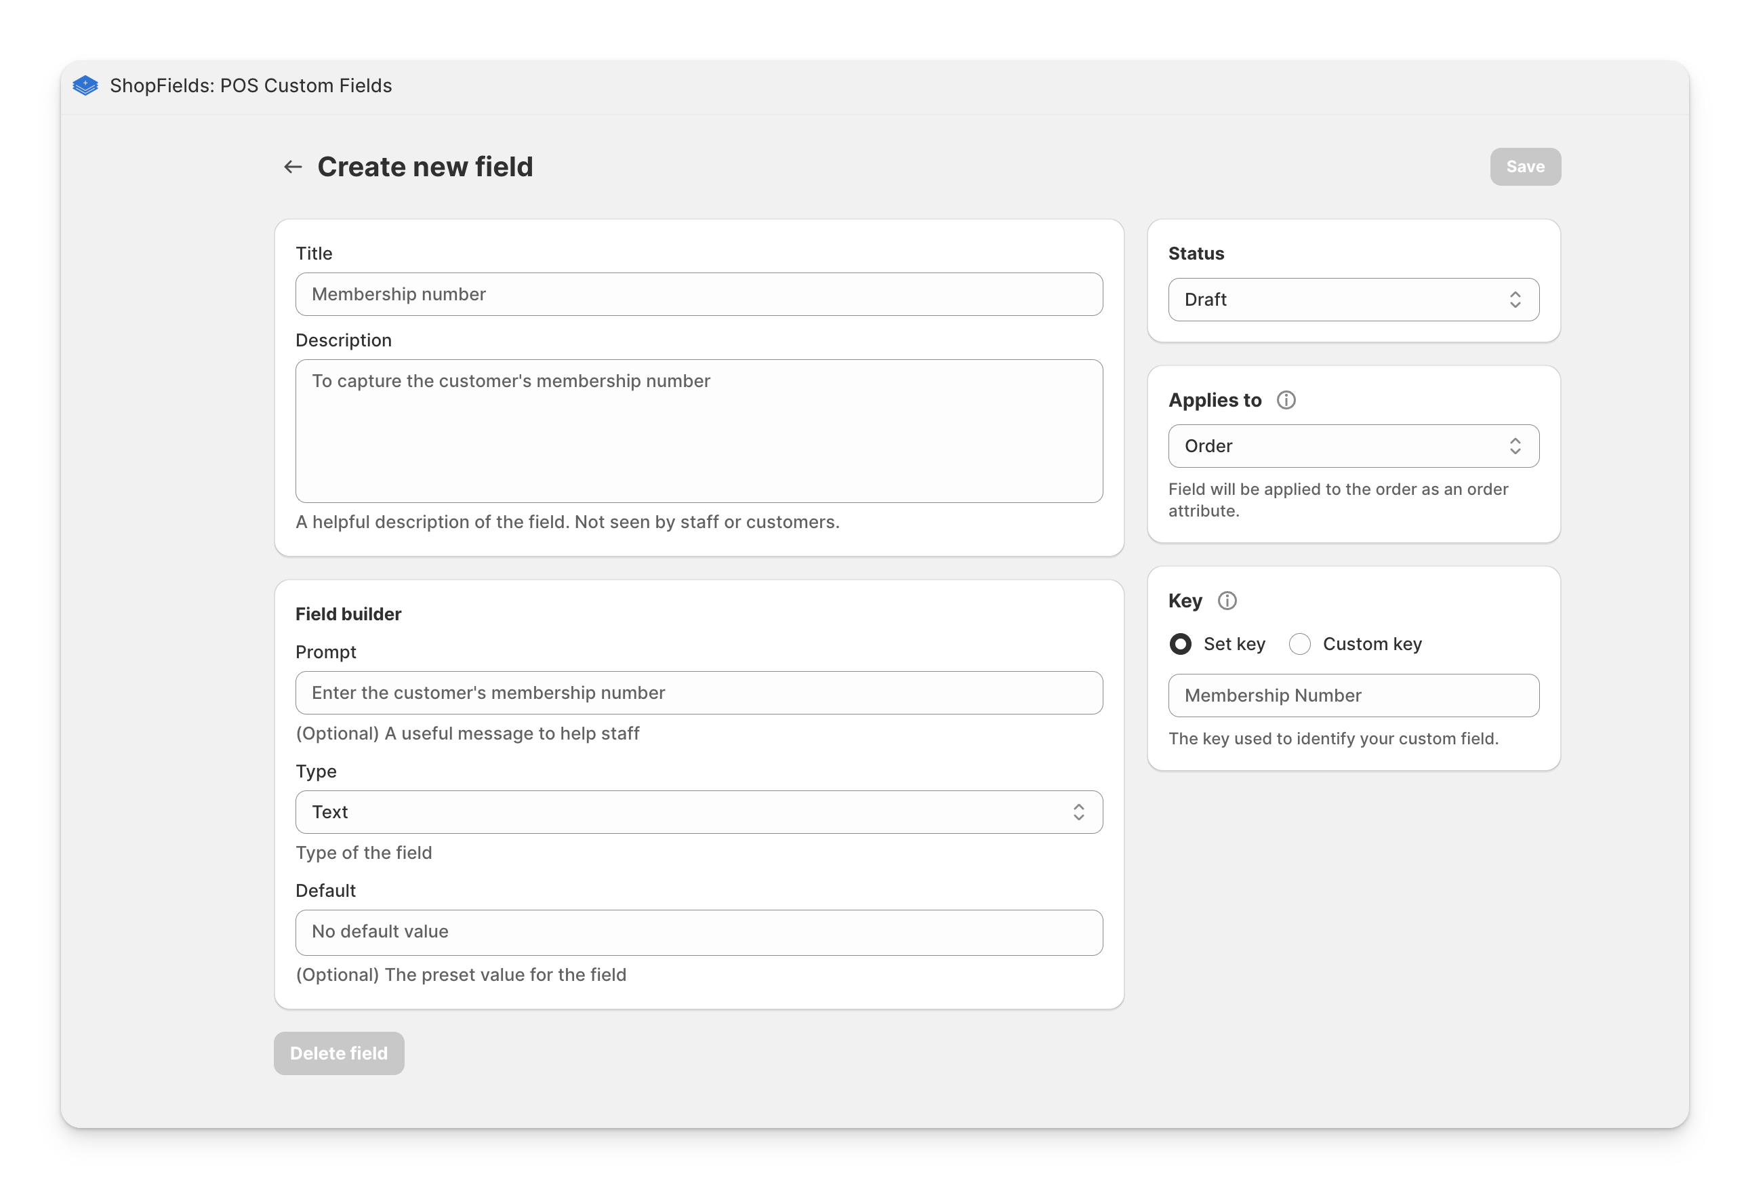Click the ShopFields layers logo icon
Image resolution: width=1750 pixels, height=1189 pixels.
[85, 86]
